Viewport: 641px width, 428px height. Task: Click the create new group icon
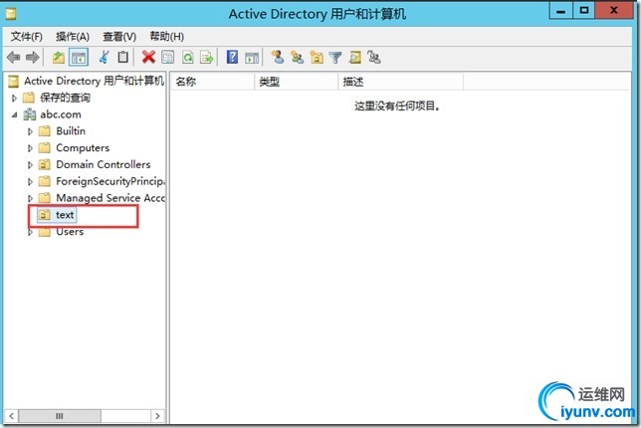[x=298, y=57]
